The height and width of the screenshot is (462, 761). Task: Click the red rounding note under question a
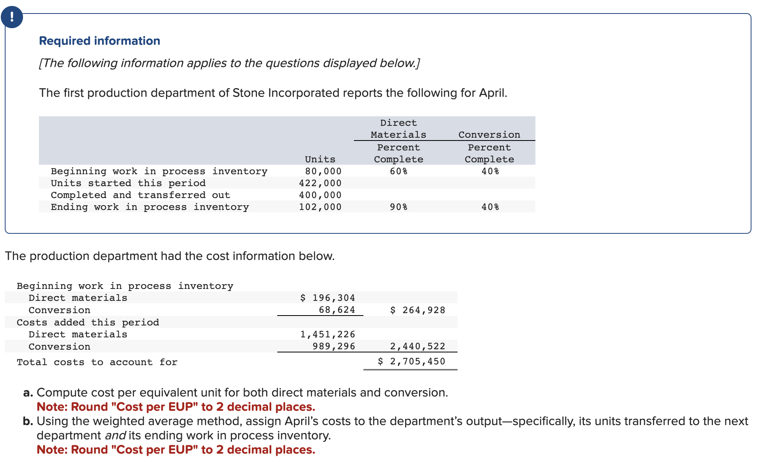click(x=176, y=407)
